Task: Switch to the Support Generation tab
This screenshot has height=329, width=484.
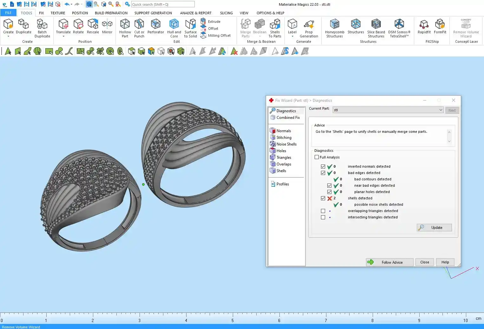Action: (153, 13)
